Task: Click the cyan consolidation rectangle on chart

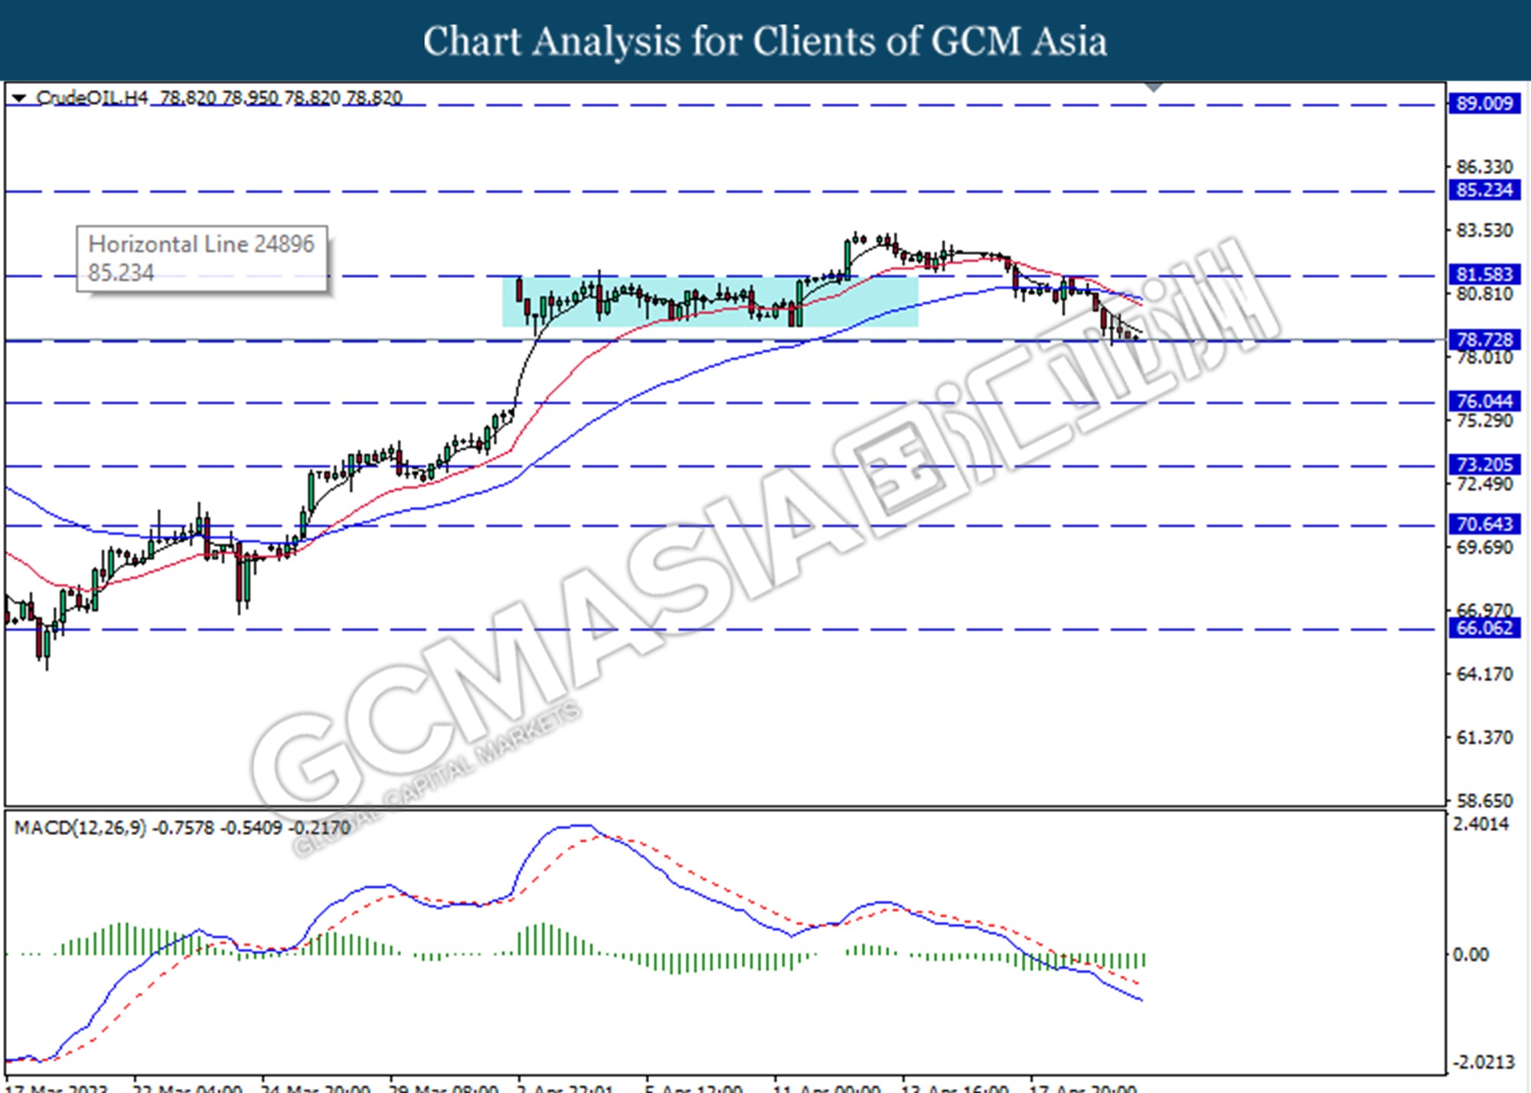Action: coord(710,302)
